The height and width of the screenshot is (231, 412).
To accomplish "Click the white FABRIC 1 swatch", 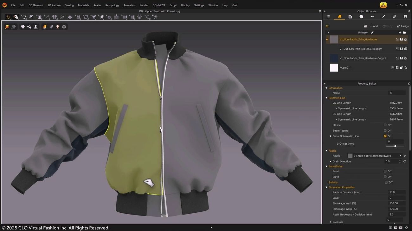I will click(334, 68).
